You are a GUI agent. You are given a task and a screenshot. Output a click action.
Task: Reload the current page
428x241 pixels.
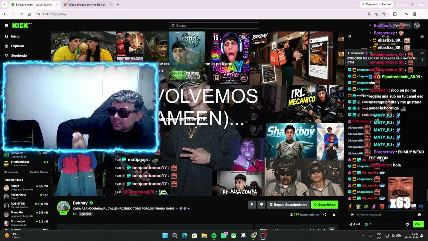coord(21,14)
